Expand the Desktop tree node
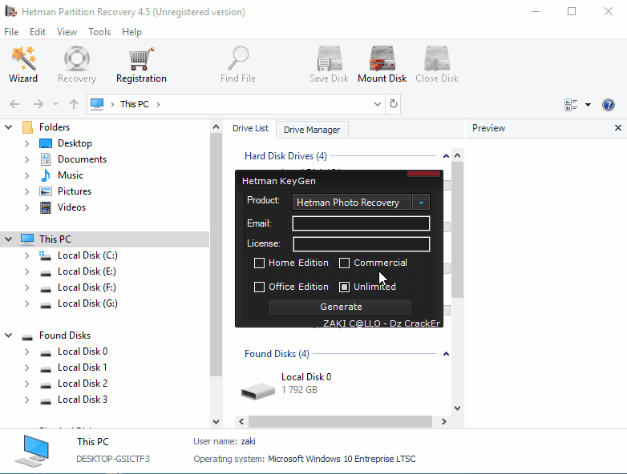This screenshot has width=627, height=474. (x=26, y=143)
